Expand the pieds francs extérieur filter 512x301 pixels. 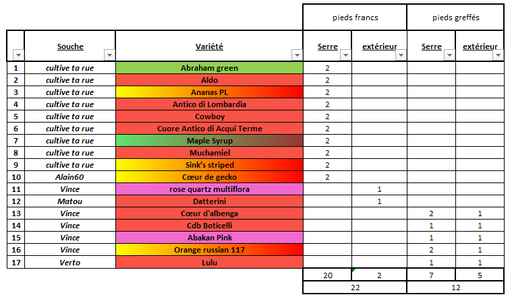(x=401, y=55)
